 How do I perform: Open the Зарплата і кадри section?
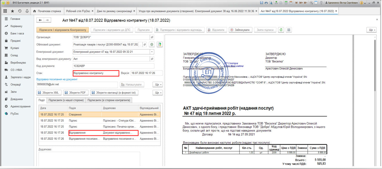21,77
